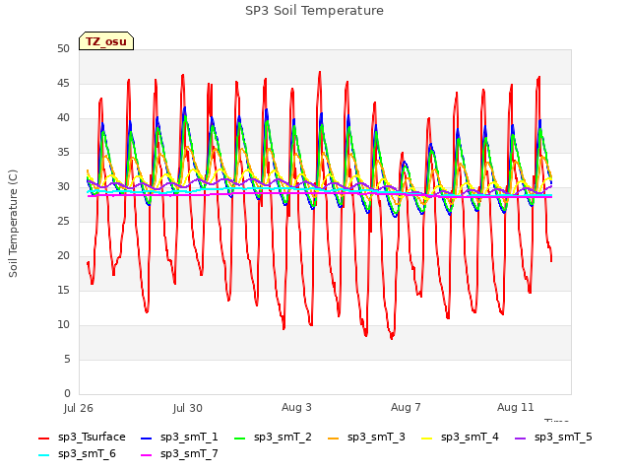Click the Aug 11 x-axis tick label
630x473 pixels.
pyautogui.click(x=516, y=407)
